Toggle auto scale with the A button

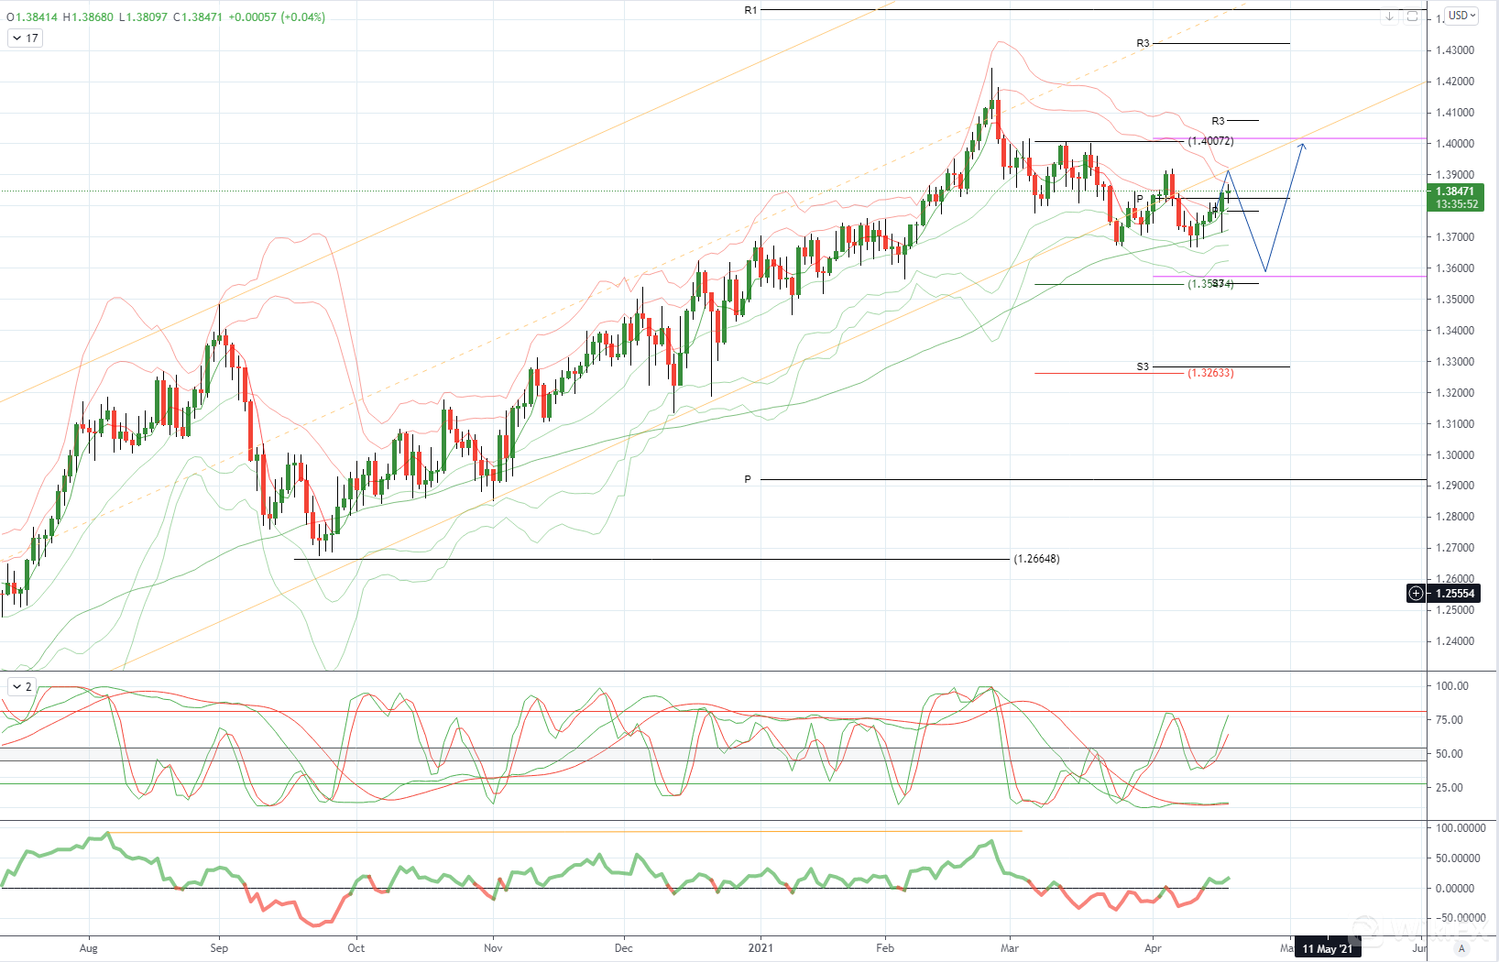[x=1461, y=948]
